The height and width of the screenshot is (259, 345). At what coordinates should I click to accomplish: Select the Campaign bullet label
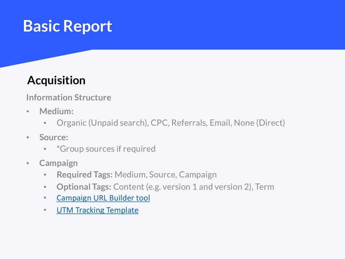58,163
